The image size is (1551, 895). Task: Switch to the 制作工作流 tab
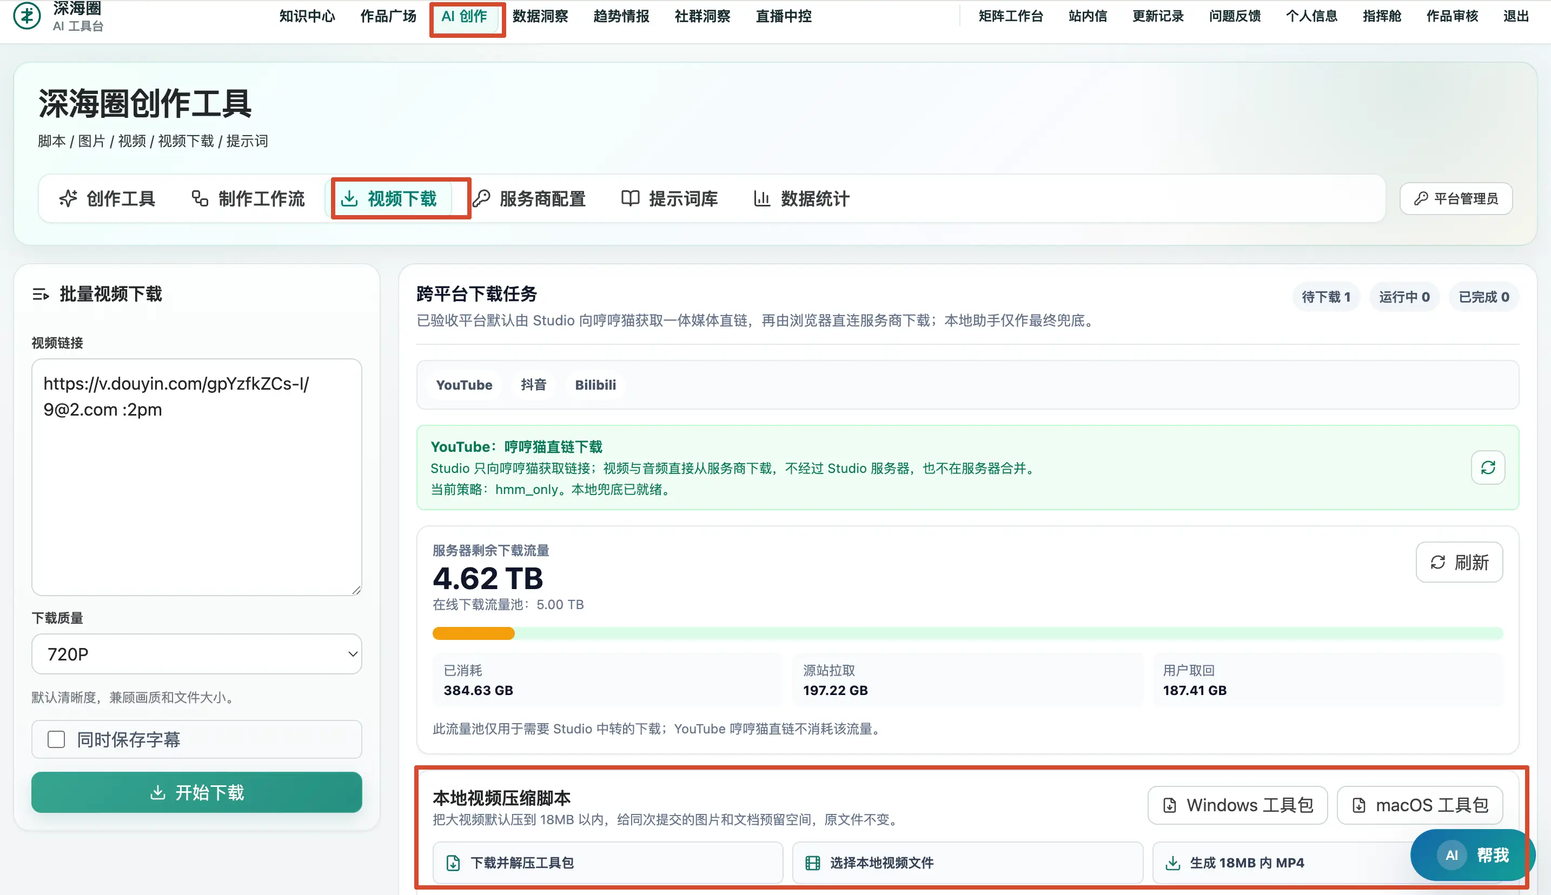click(x=248, y=198)
